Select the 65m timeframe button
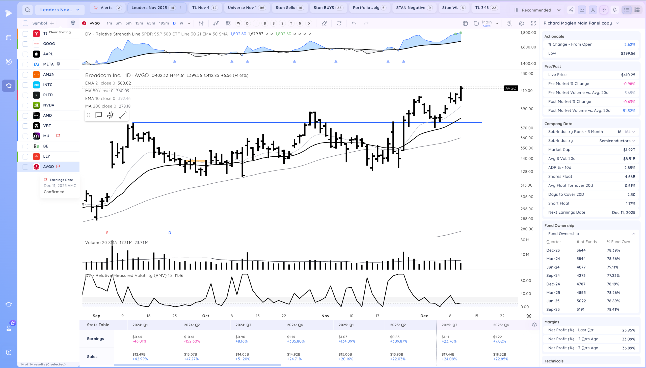646x368 pixels. 151,23
